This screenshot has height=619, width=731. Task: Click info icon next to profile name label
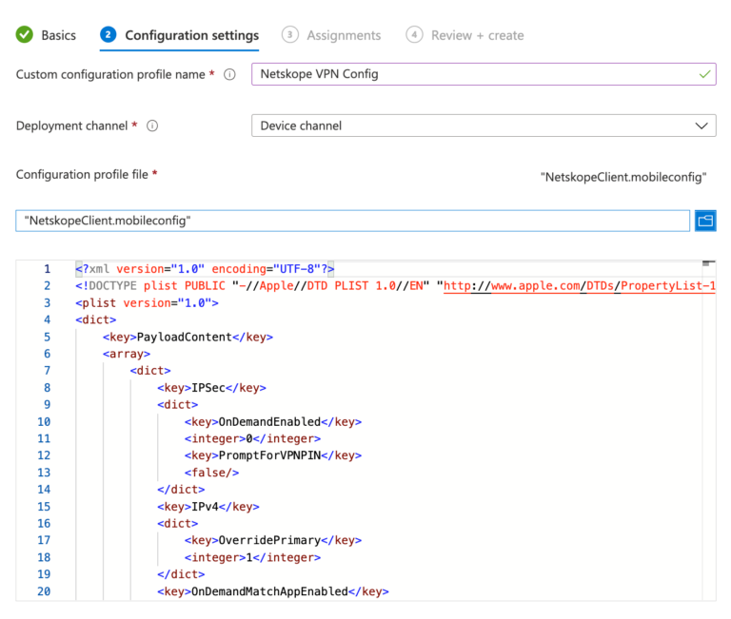pyautogui.click(x=229, y=75)
